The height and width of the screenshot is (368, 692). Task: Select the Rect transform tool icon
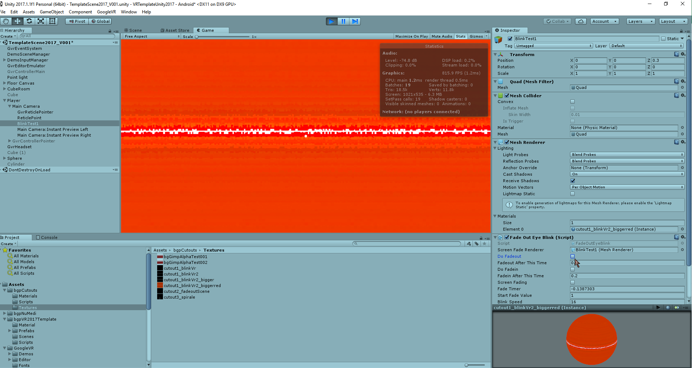[53, 21]
